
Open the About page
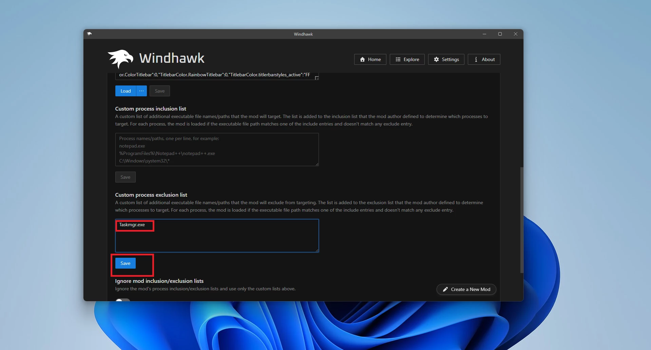(484, 59)
